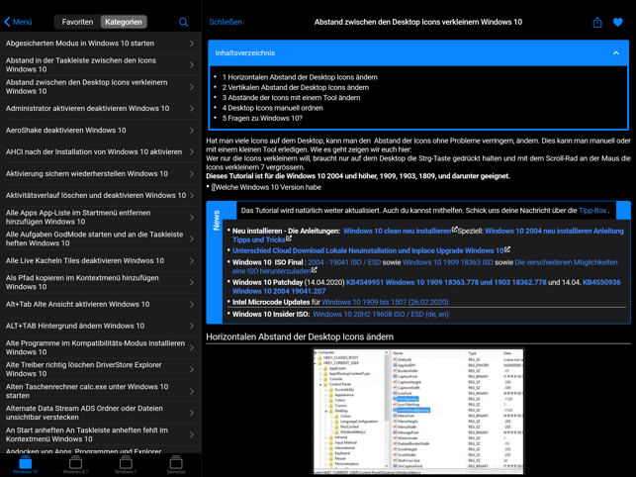Image resolution: width=636 pixels, height=477 pixels.
Task: Select Alte Programme im Kompatibilitäts-Modus installieren
Action: 101,347
